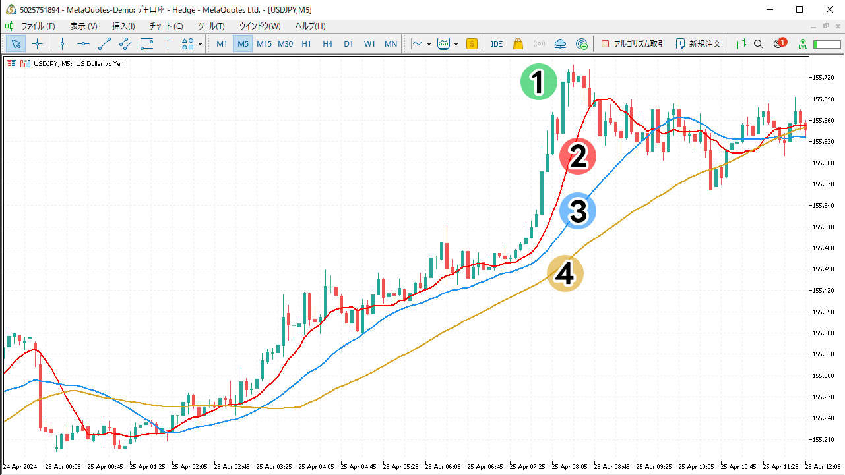Open the ヘルプ(H) menu

point(310,26)
